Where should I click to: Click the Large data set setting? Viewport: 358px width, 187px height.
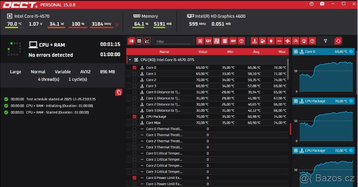(16, 72)
